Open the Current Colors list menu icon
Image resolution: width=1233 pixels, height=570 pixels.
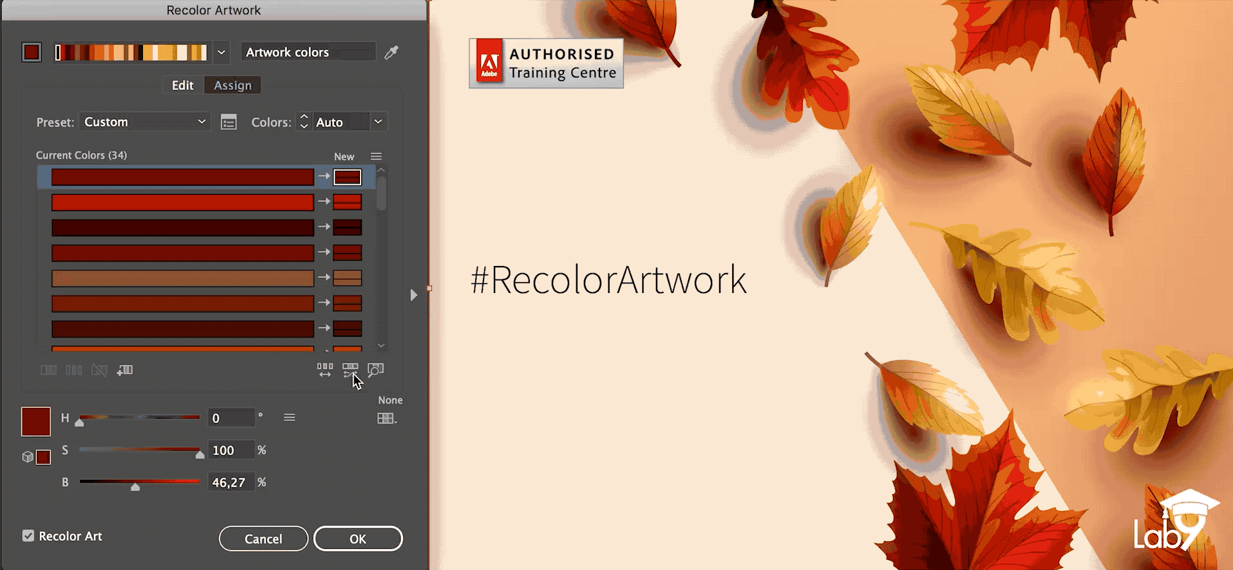376,157
